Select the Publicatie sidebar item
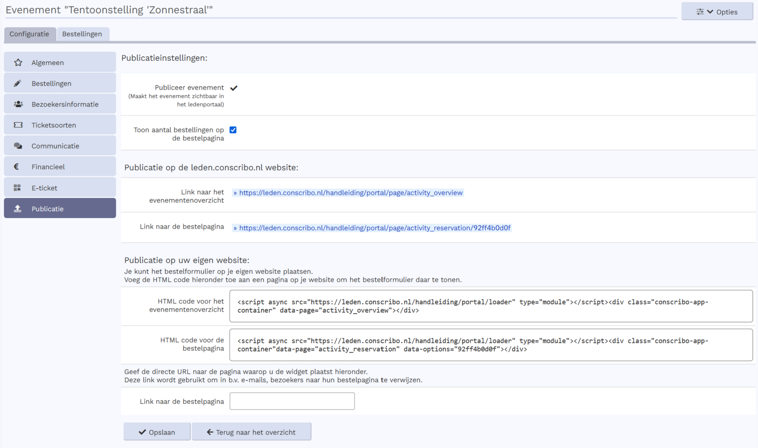This screenshot has height=448, width=758. pyautogui.click(x=60, y=208)
